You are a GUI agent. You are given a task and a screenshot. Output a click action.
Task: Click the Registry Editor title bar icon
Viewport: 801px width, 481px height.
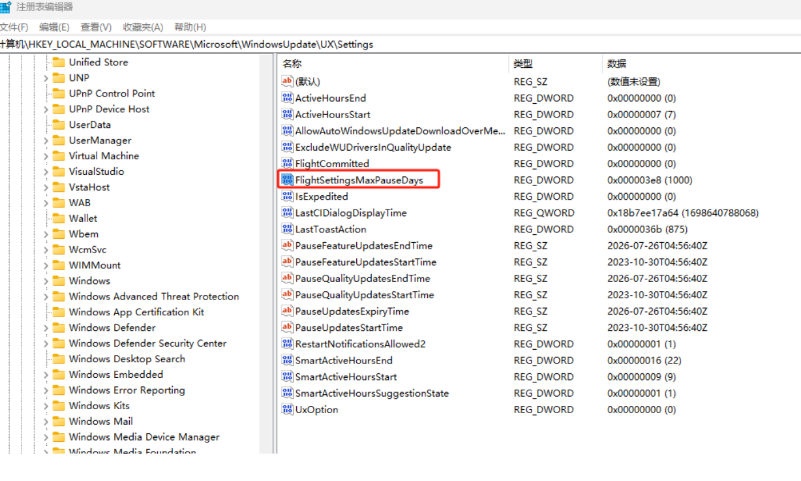pos(5,8)
